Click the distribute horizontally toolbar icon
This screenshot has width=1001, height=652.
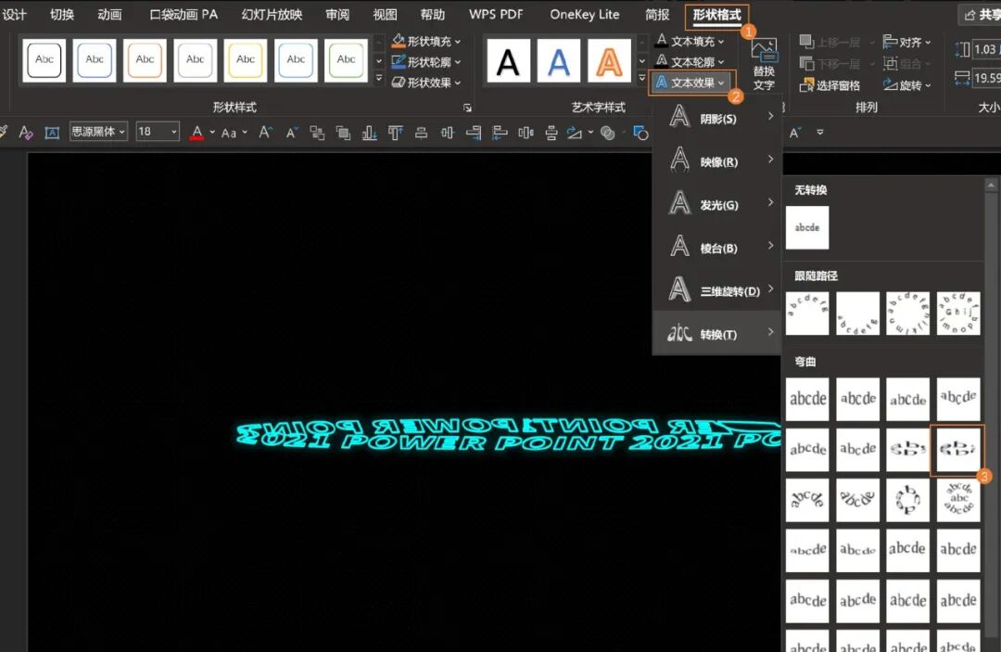[x=526, y=133]
